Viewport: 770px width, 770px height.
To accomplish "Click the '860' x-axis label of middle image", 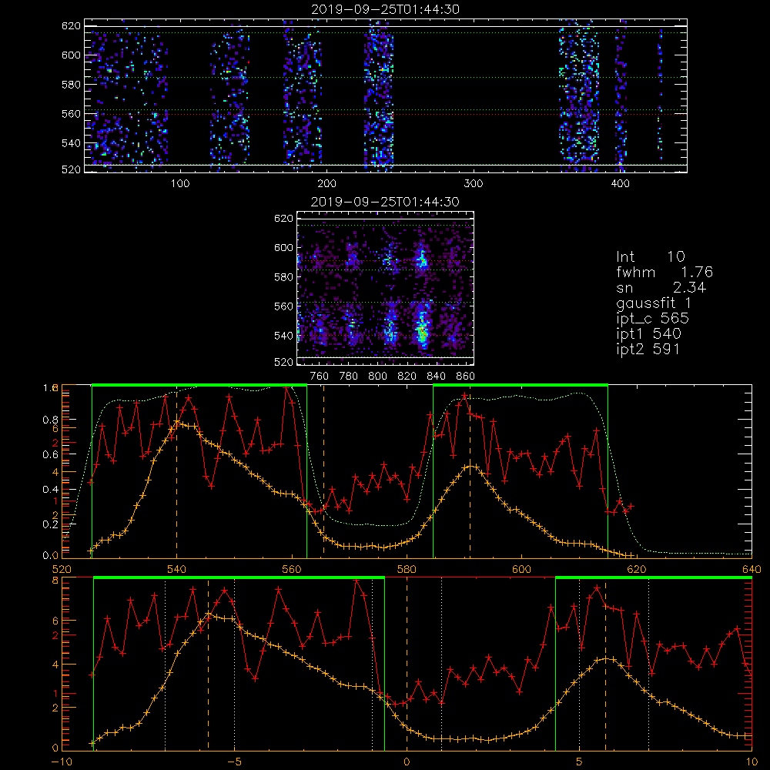I will (466, 377).
